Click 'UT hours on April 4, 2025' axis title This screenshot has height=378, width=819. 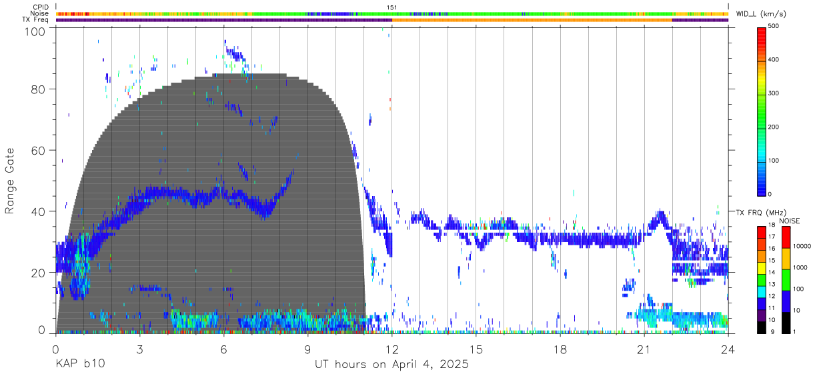[392, 365]
